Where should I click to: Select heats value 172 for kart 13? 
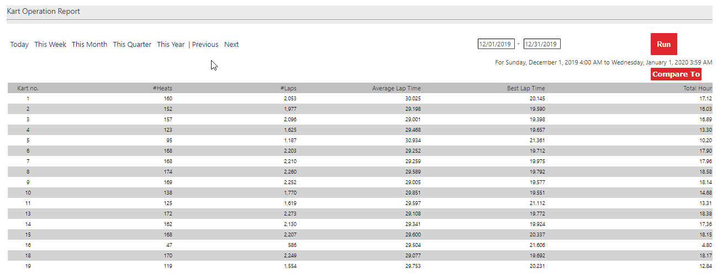[168, 214]
